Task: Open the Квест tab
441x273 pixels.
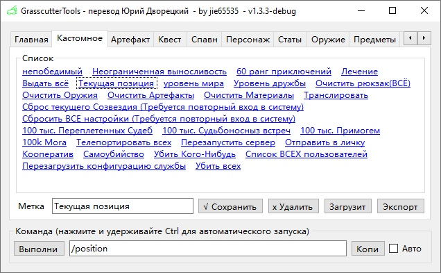Action: coord(170,40)
